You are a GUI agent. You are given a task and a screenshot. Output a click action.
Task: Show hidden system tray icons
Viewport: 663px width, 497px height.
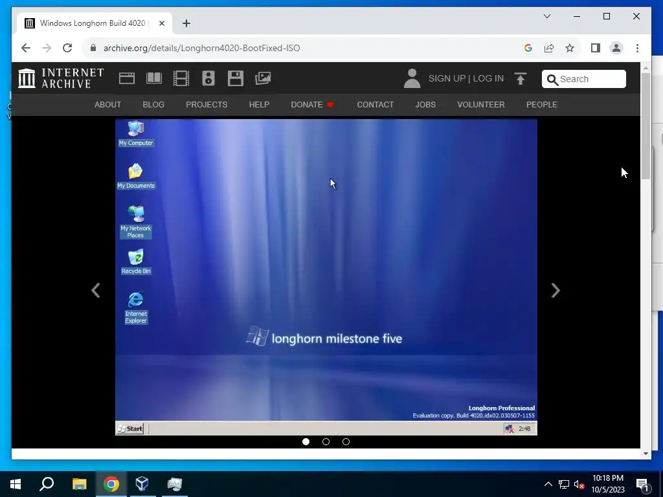tap(548, 484)
